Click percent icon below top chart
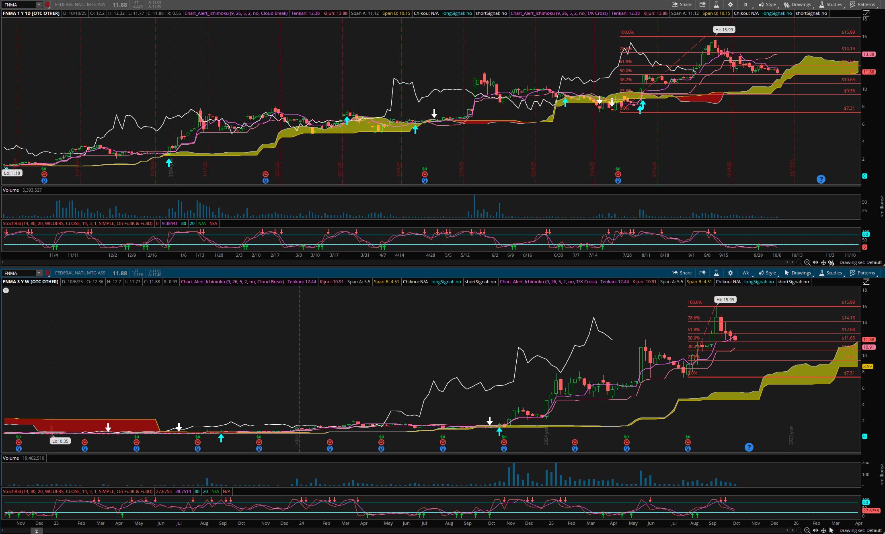This screenshot has width=885, height=534. 831,262
